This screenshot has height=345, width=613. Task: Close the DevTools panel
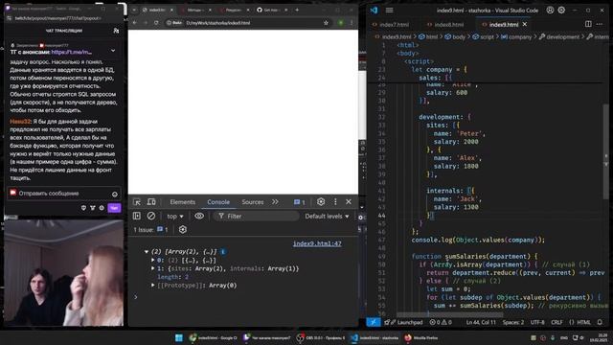pos(349,201)
